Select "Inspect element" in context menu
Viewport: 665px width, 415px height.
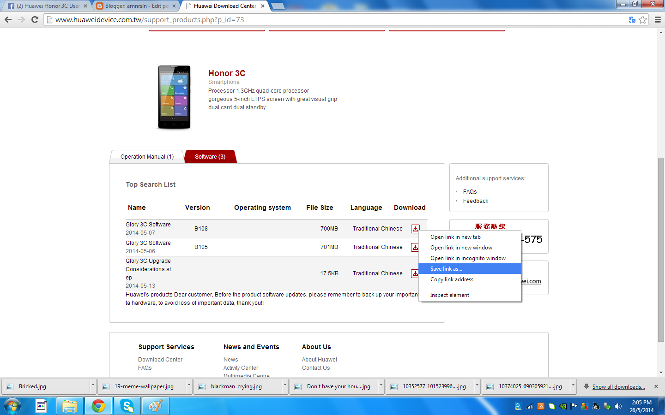(470, 295)
